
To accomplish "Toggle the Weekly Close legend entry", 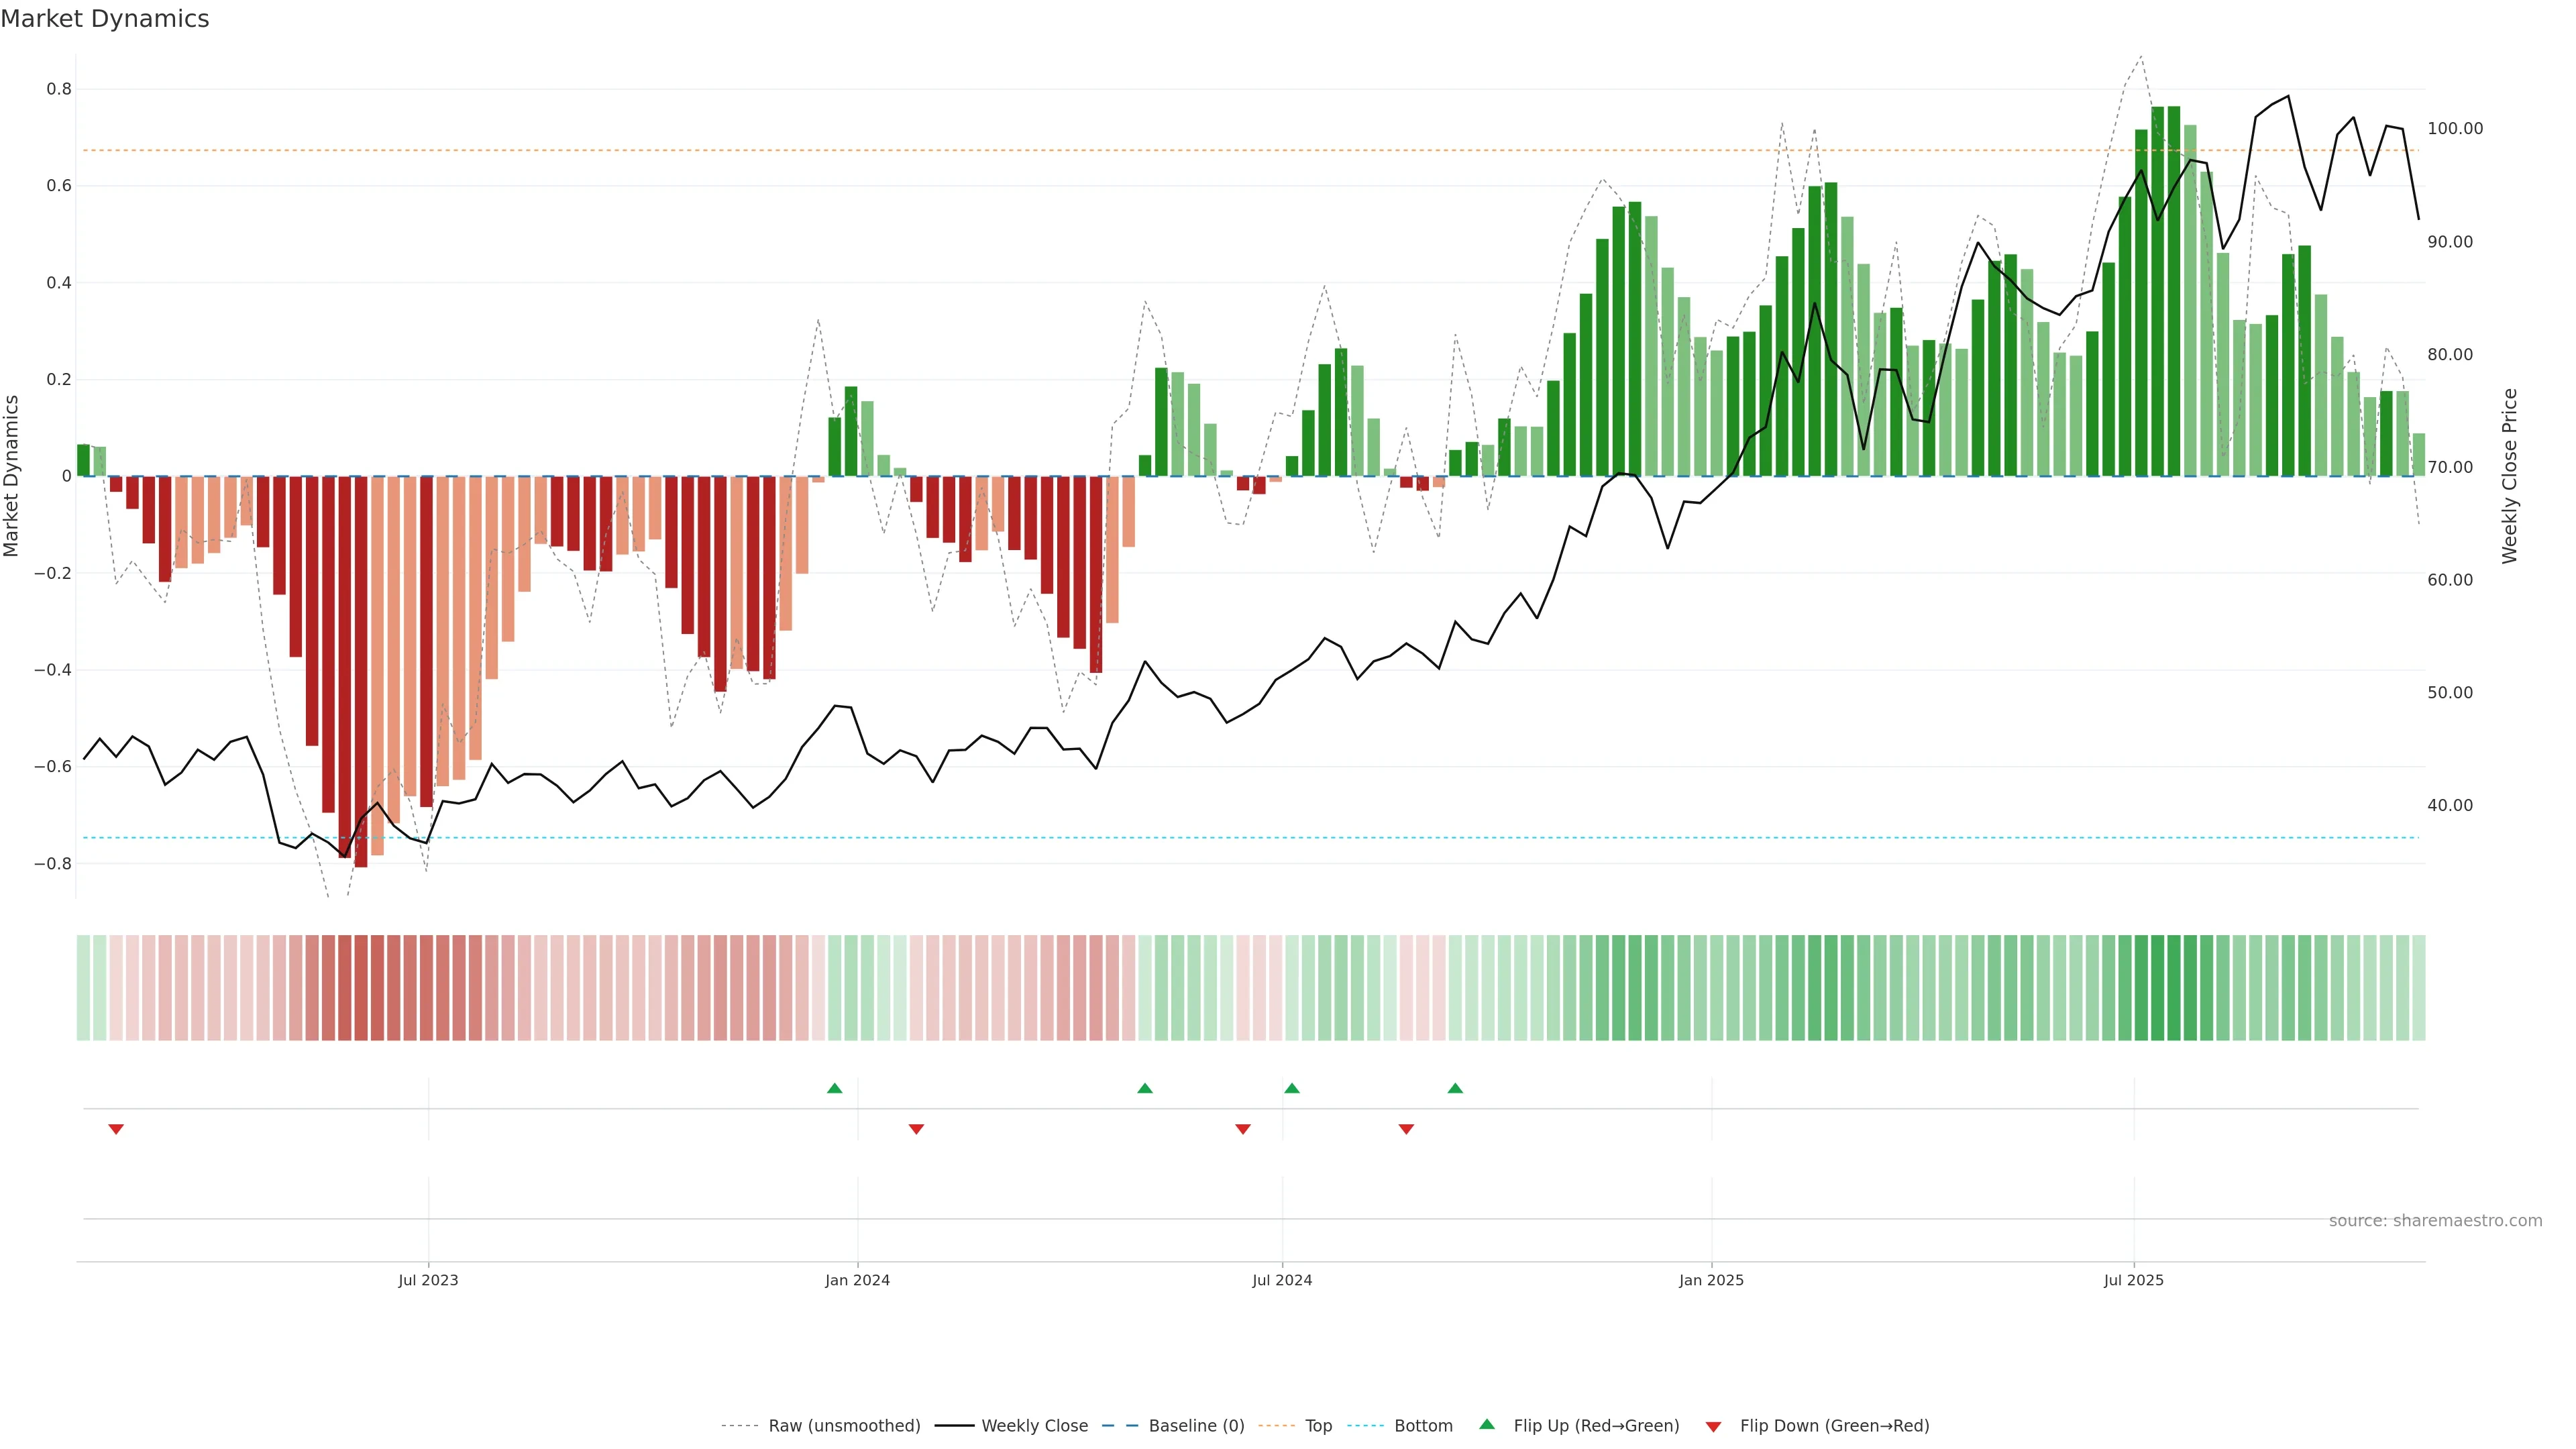I will point(1034,1426).
